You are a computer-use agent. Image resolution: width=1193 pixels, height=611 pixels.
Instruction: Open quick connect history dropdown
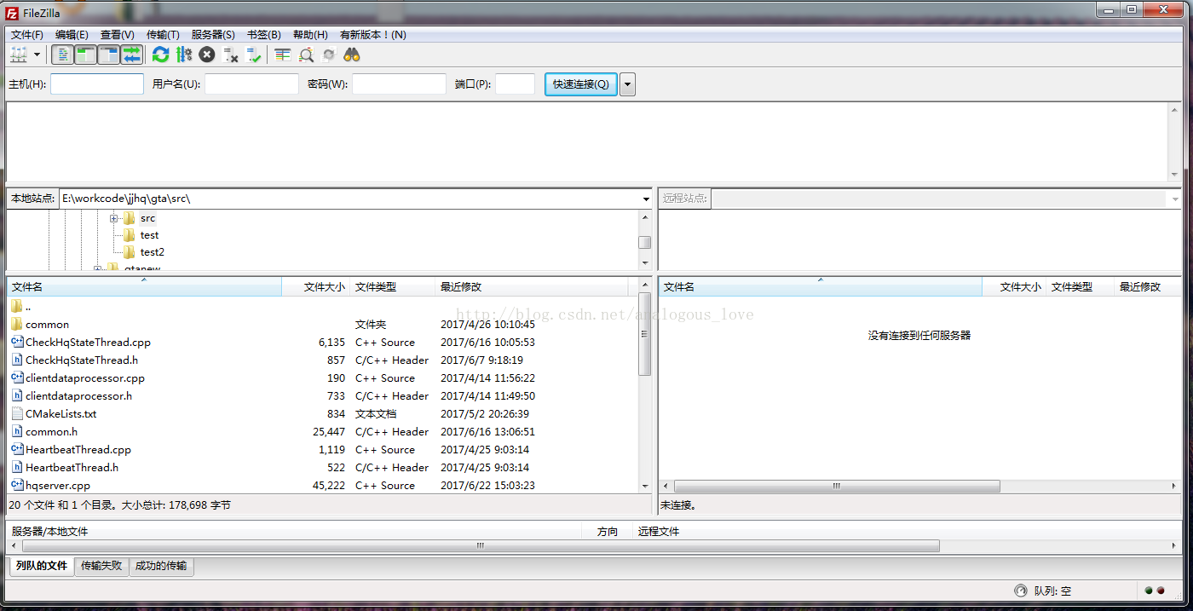point(628,84)
